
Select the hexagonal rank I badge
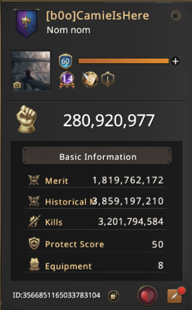[108, 79]
